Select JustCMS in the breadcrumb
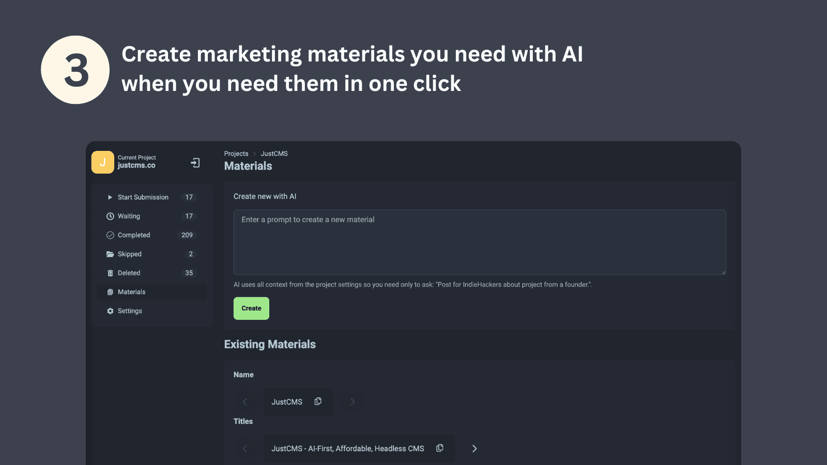The image size is (827, 465). (x=274, y=153)
